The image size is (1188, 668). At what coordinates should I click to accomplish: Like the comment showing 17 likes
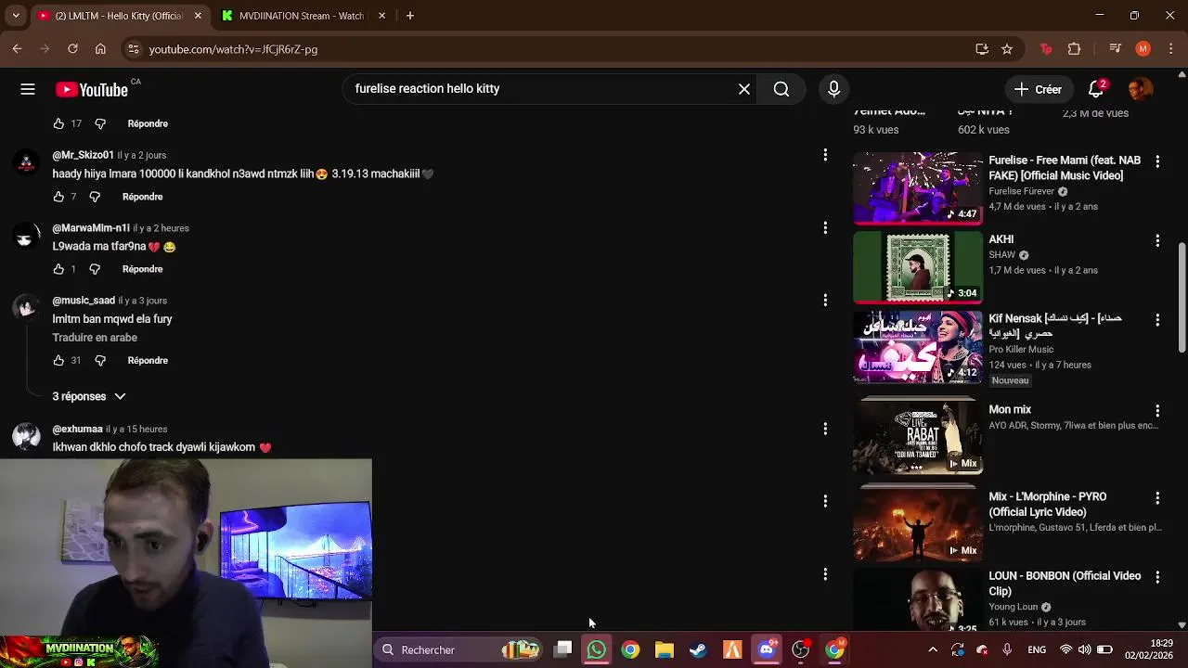(x=58, y=123)
